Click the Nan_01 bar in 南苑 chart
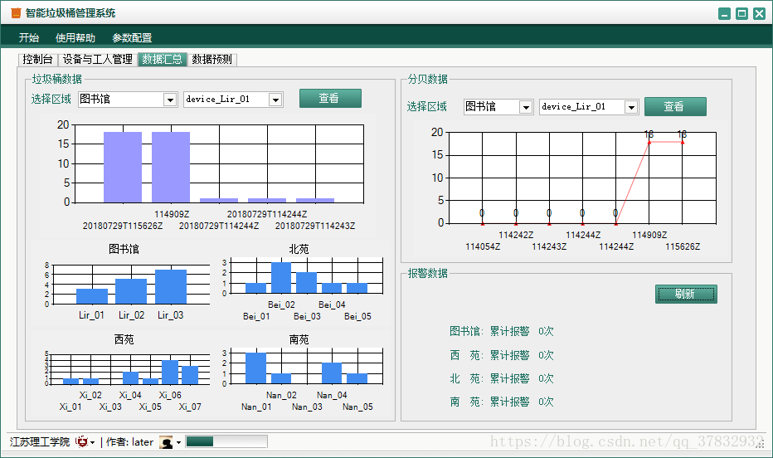 tap(255, 368)
